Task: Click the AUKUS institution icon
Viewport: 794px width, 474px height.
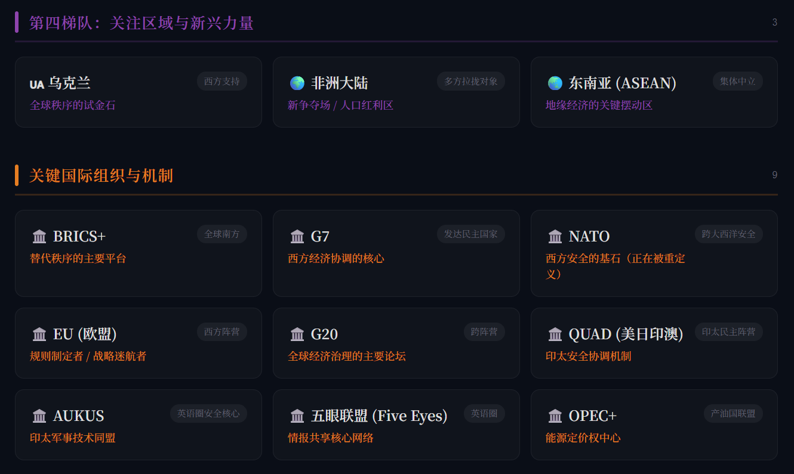Action: tap(39, 416)
